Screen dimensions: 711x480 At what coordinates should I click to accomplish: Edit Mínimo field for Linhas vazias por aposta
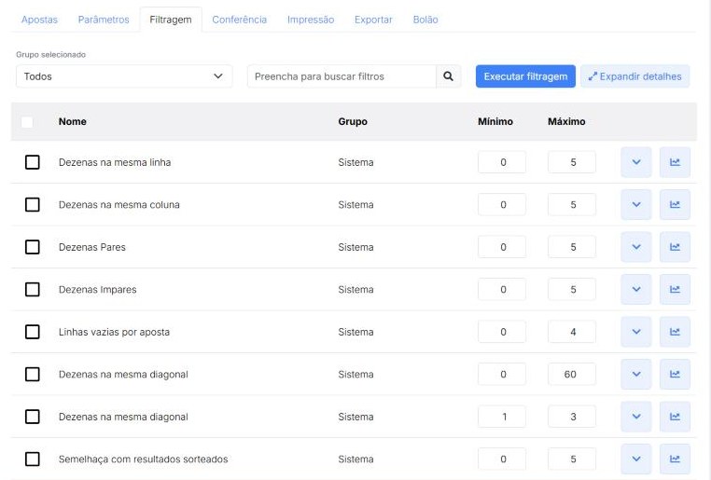[502, 332]
